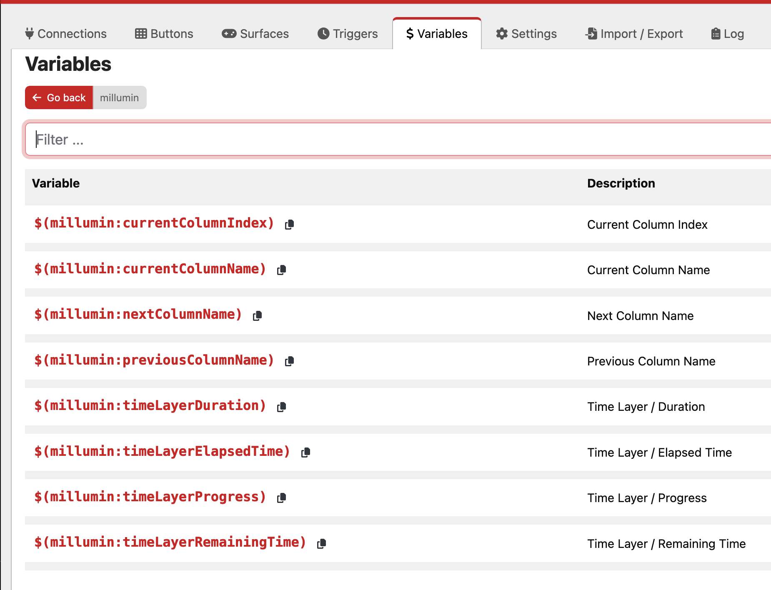The width and height of the screenshot is (771, 590).
Task: Copy the timeLayerProgress variable
Action: pyautogui.click(x=281, y=498)
